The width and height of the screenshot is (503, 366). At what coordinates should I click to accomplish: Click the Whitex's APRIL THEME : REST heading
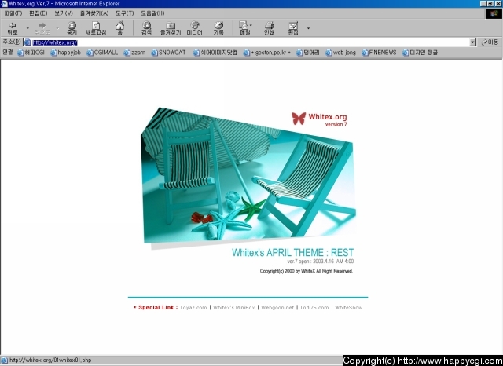click(x=292, y=253)
